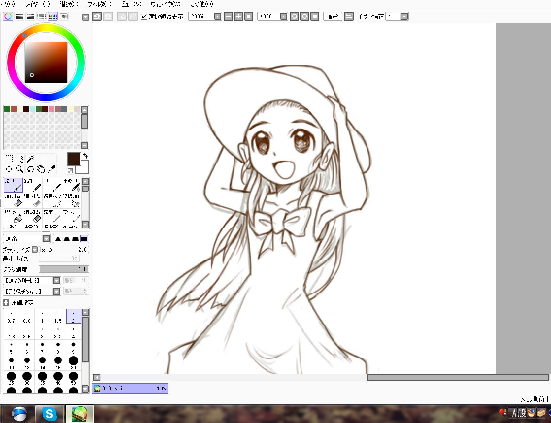This screenshot has height=423, width=551.
Task: Select the マーカー marker tool
Action: click(x=71, y=215)
